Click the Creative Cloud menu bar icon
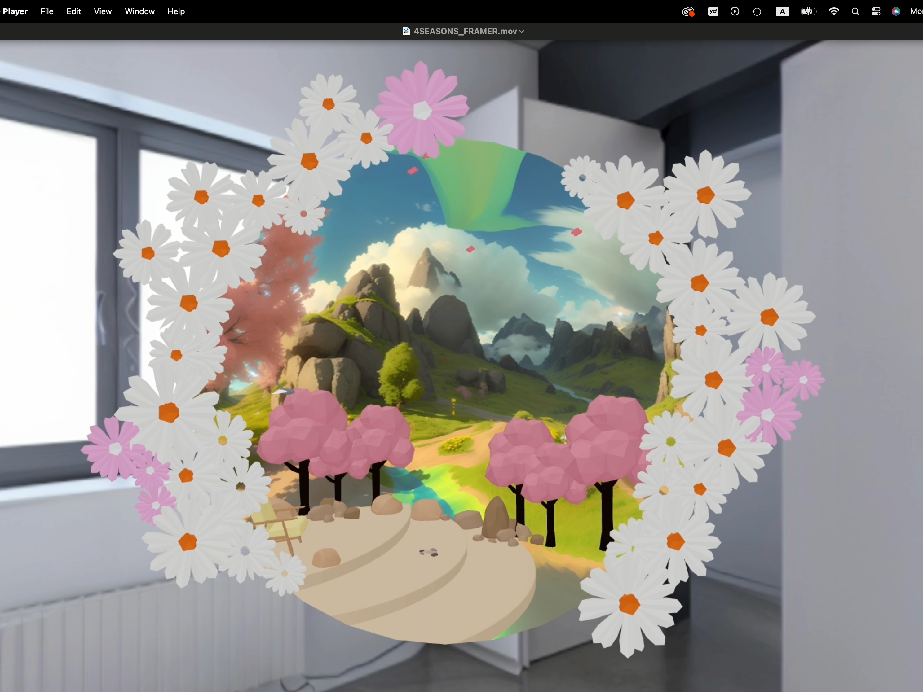The height and width of the screenshot is (692, 923). [688, 12]
